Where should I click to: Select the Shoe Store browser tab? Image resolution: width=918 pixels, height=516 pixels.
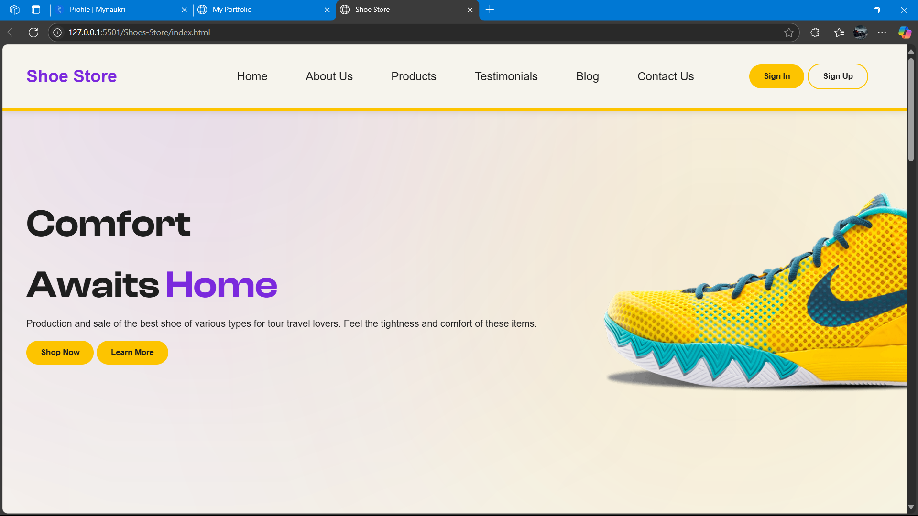coord(408,10)
